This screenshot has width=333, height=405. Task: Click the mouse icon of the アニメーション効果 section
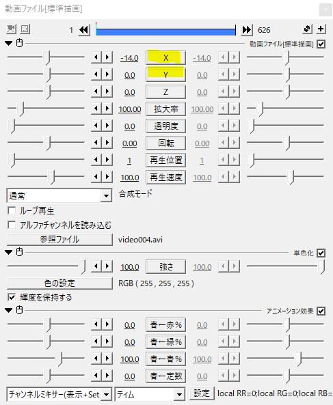coord(19,309)
